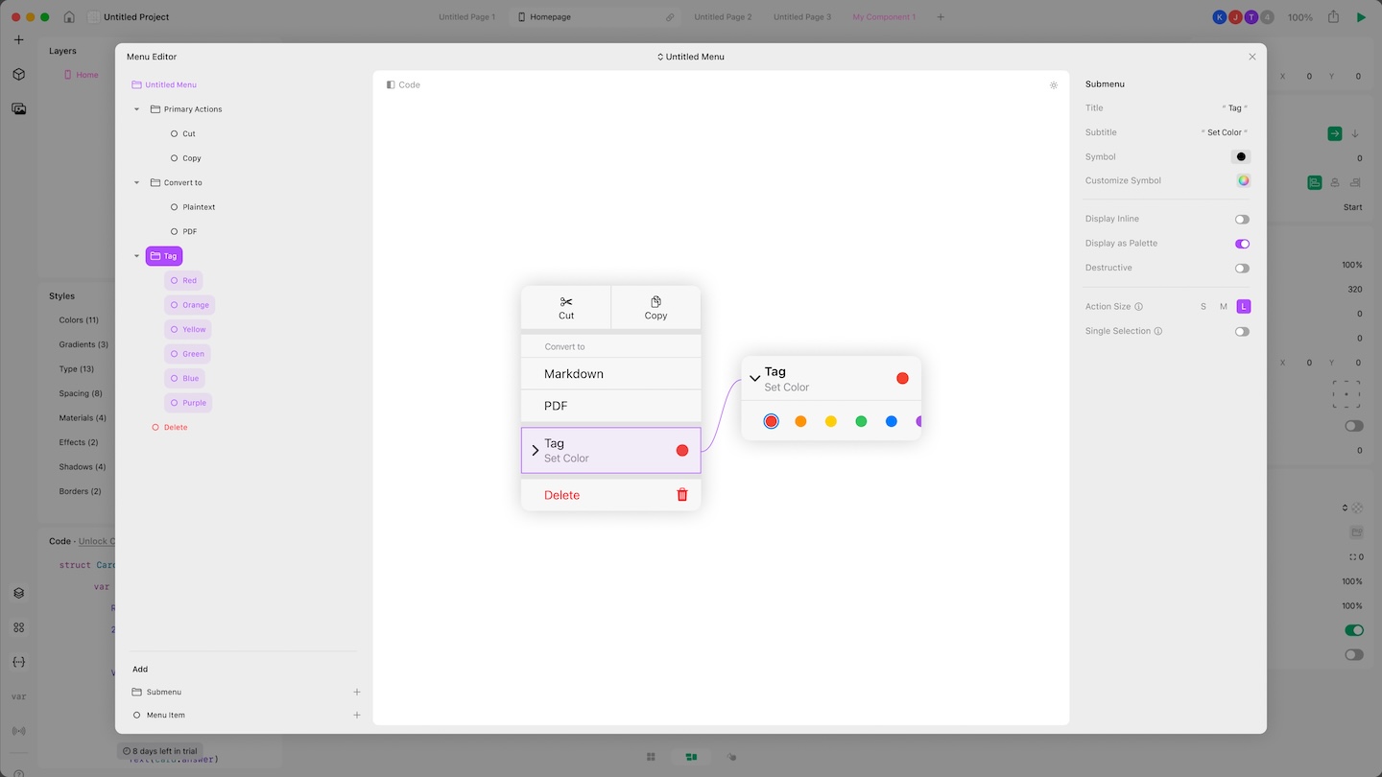
Task: Click the green play preview button
Action: 1361,17
